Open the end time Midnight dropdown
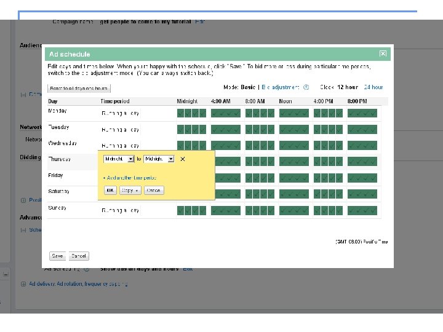443x332 pixels. (x=159, y=159)
